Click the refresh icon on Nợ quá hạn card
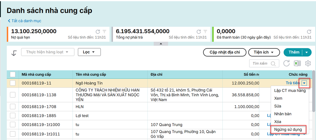This screenshot has height=140, width=316. [98, 32]
